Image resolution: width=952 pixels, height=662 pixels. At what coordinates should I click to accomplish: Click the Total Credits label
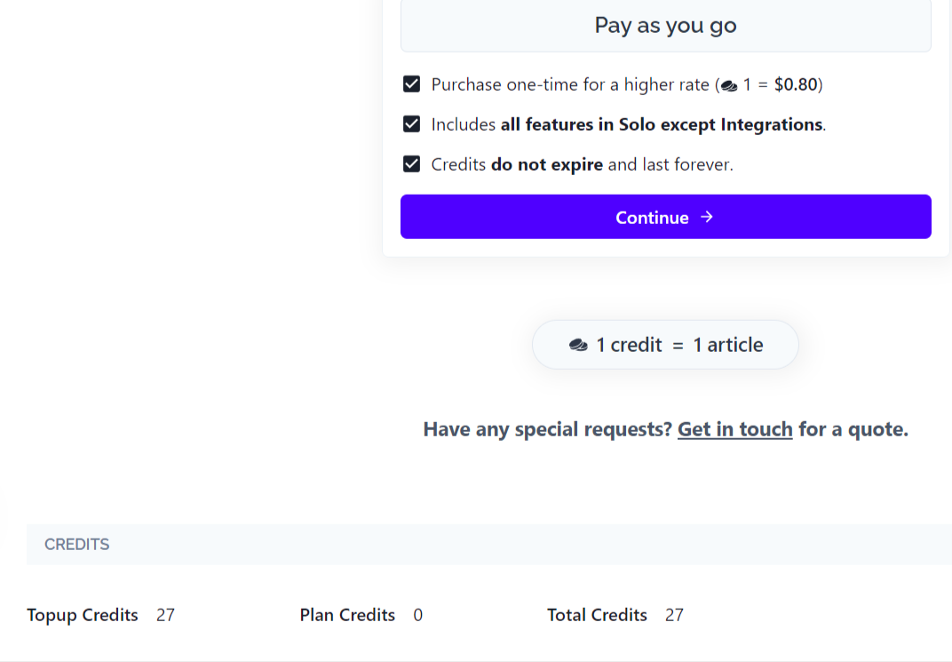click(x=597, y=615)
